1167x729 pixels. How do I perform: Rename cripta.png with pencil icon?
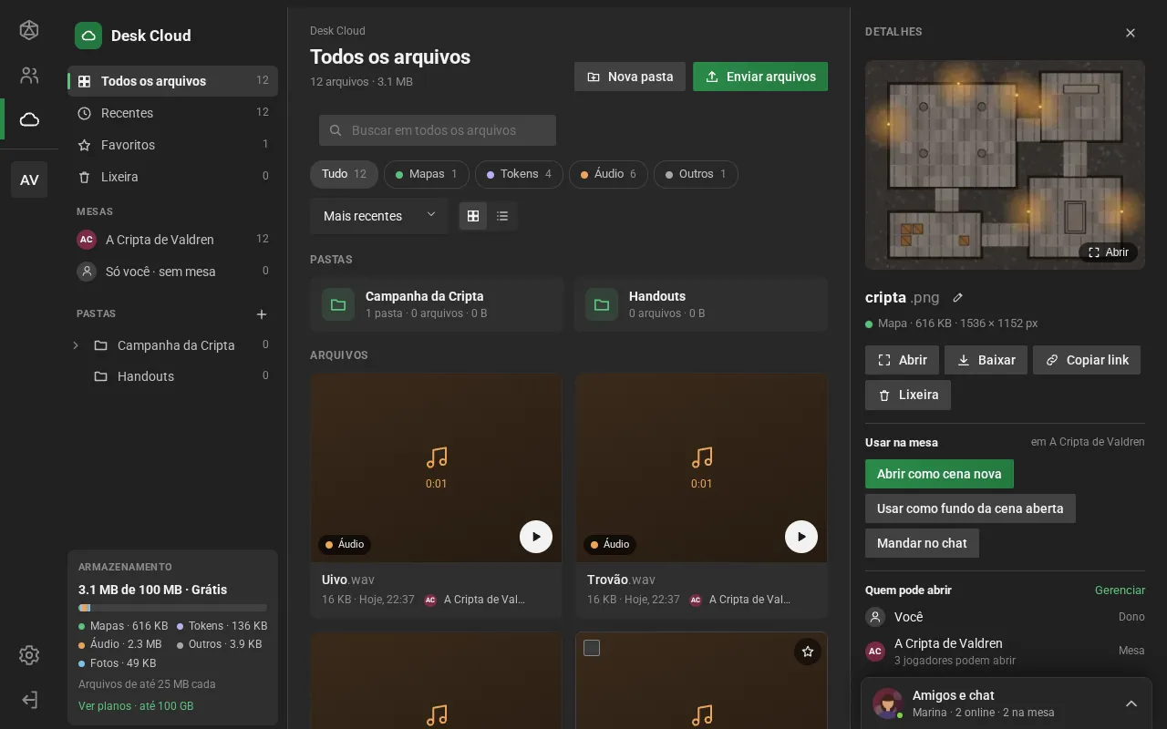click(957, 297)
